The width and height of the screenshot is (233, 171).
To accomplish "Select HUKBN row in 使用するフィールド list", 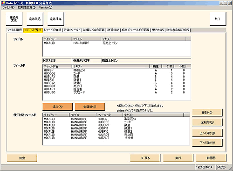I will (116, 119).
